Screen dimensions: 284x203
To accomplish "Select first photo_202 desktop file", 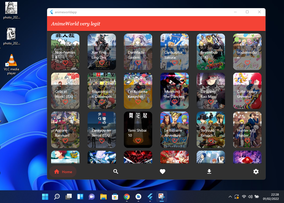I will coord(11,11).
